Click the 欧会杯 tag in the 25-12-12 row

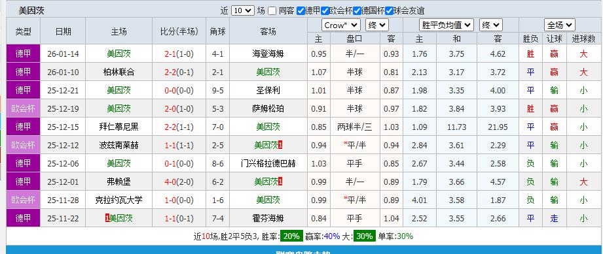point(23,145)
